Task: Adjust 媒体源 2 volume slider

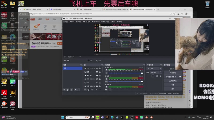Action: click(x=126, y=82)
